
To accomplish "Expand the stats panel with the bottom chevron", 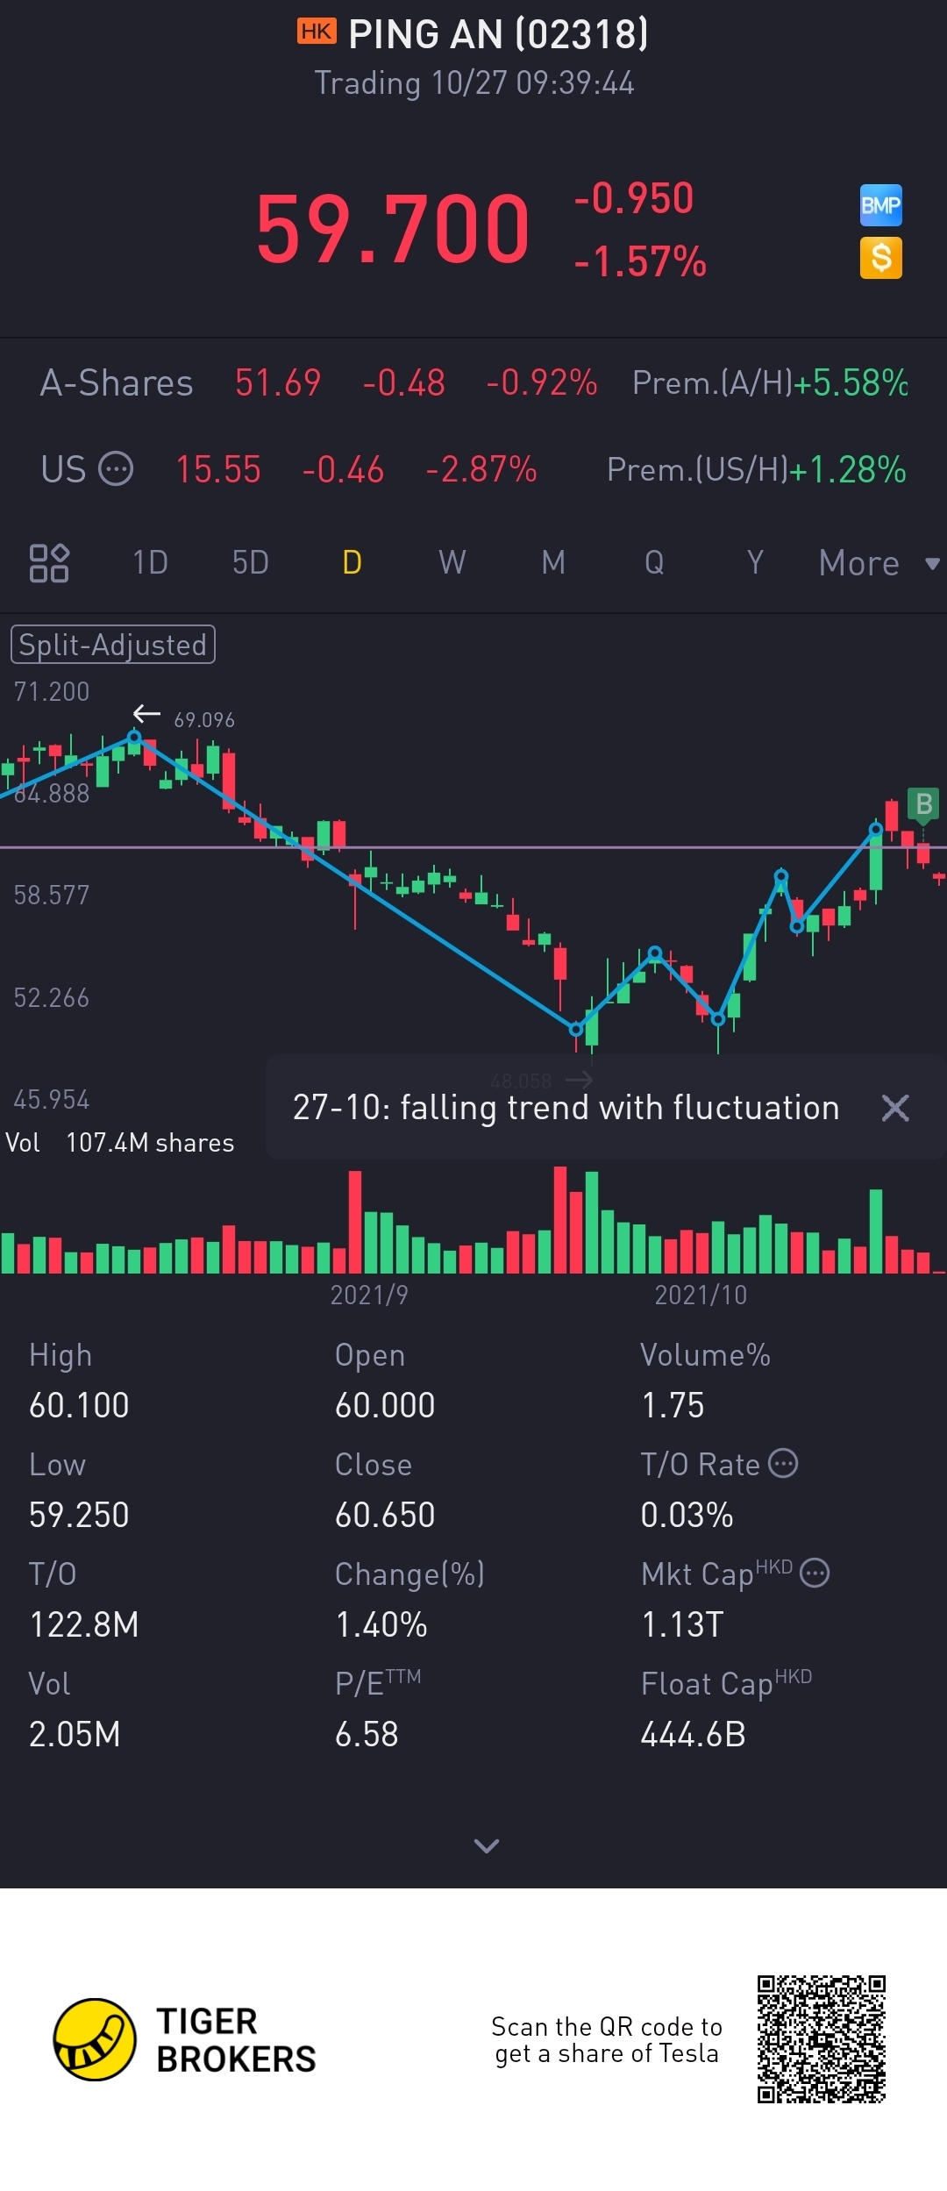I will coord(486,1846).
